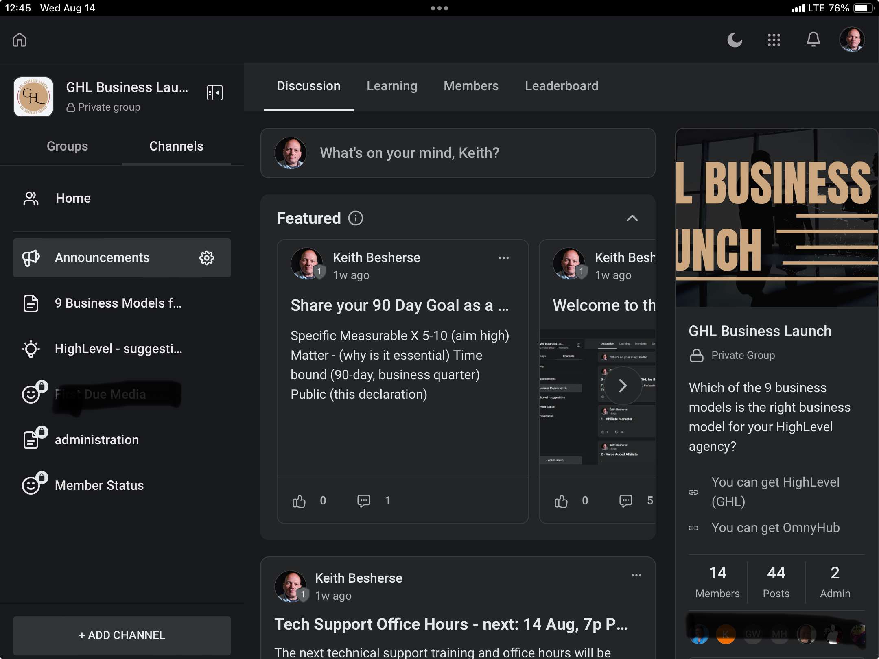879x659 pixels.
Task: Open Announcements channel settings gear
Action: click(207, 258)
